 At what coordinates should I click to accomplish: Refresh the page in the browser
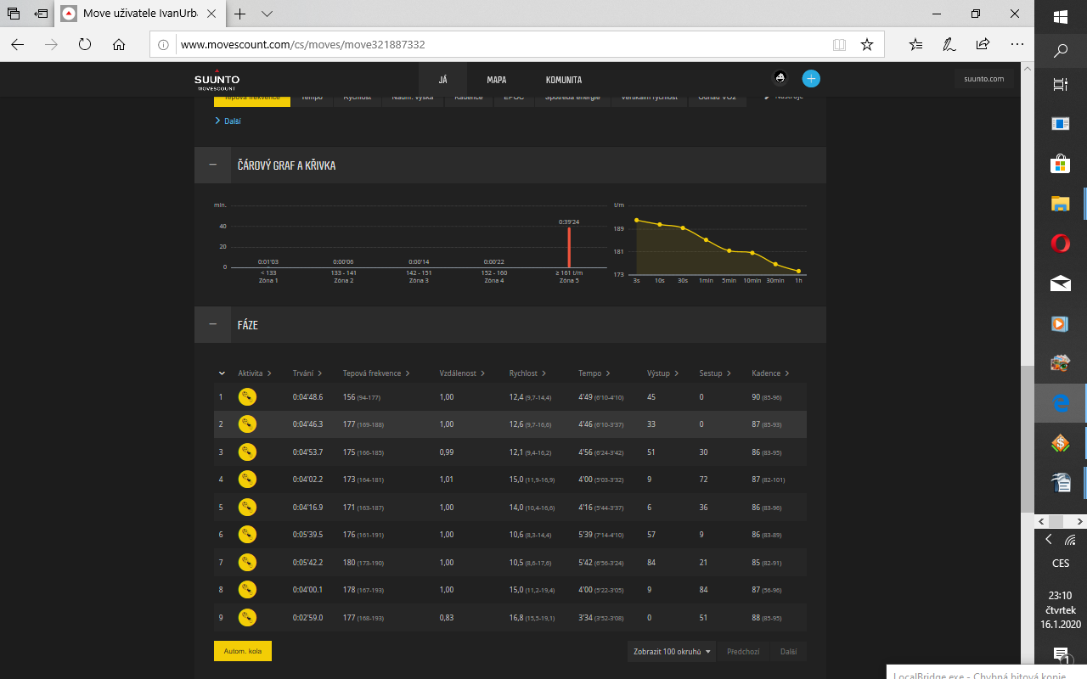coord(85,44)
